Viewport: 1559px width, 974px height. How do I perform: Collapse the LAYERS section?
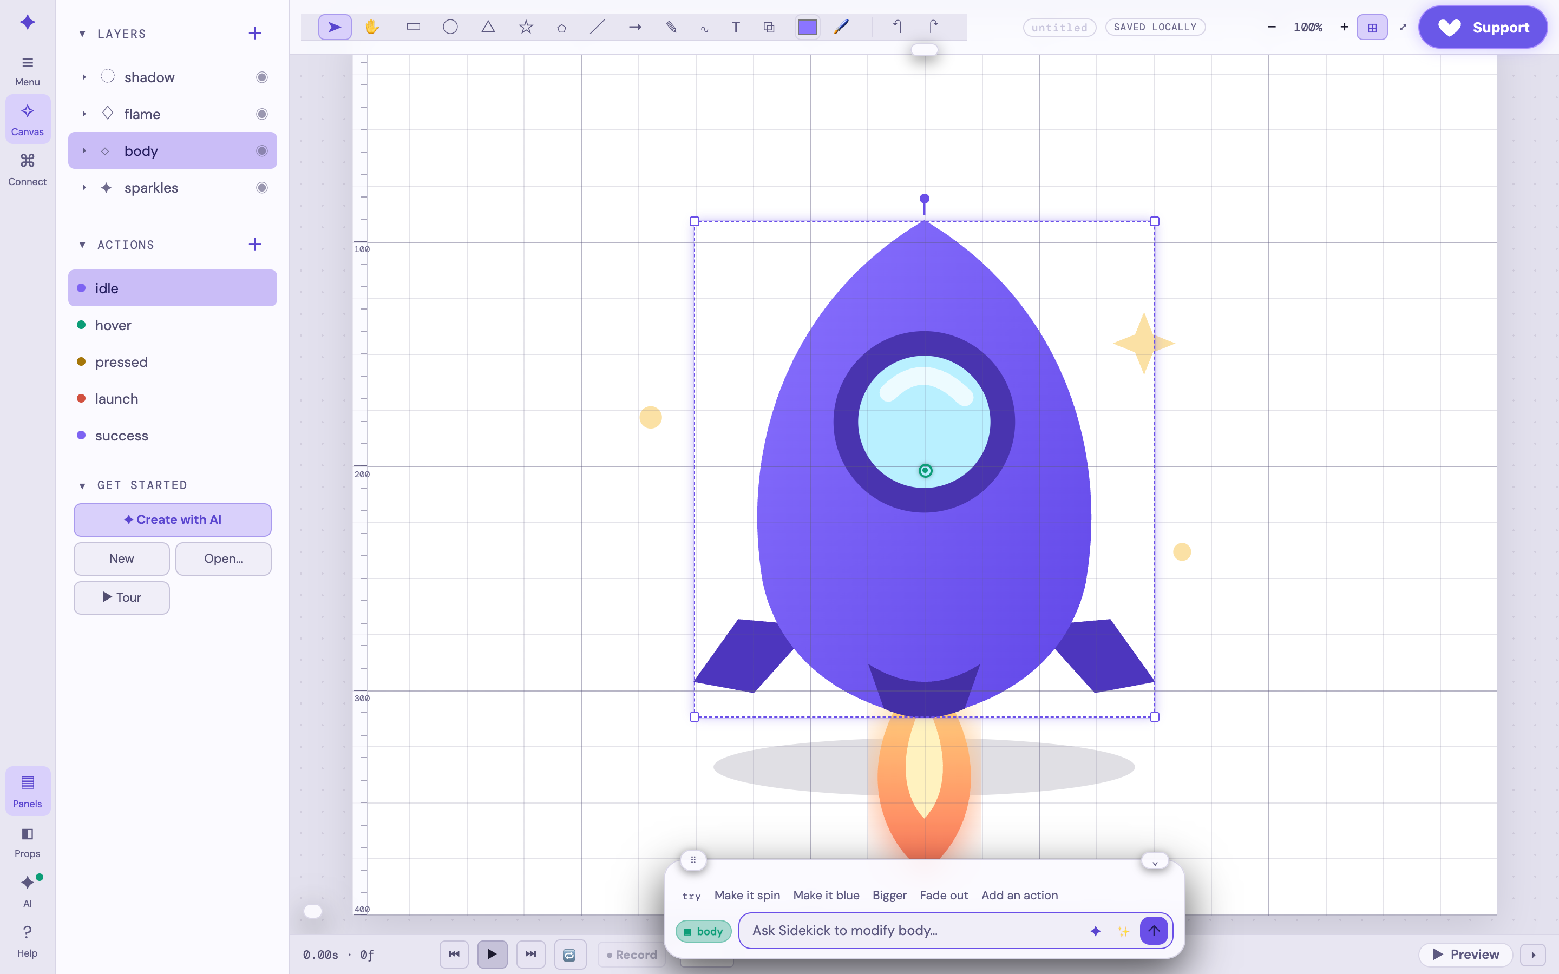(82, 34)
